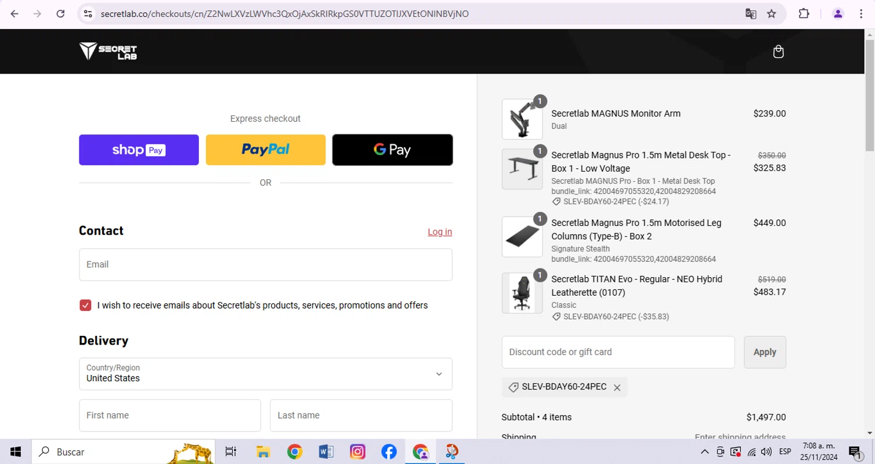Viewport: 875px width, 464px height.
Task: Open volume speaker tray icon
Action: 766,452
